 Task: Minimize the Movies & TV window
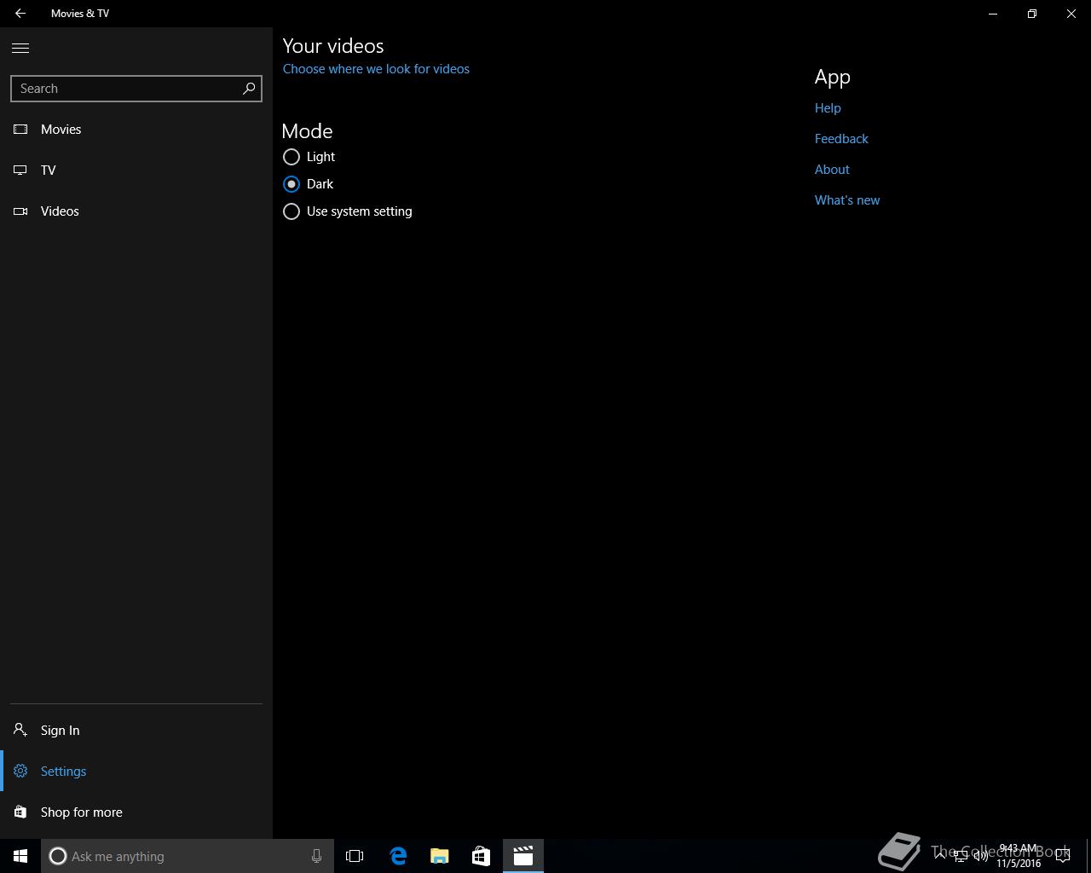993,14
